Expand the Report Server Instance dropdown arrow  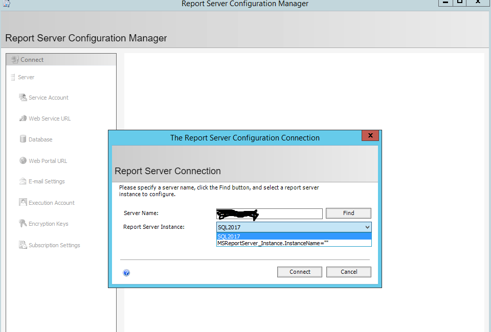[367, 227]
